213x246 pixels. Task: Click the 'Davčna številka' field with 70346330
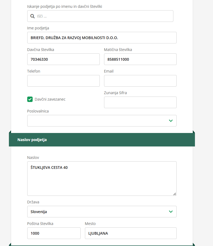pyautogui.click(x=63, y=59)
